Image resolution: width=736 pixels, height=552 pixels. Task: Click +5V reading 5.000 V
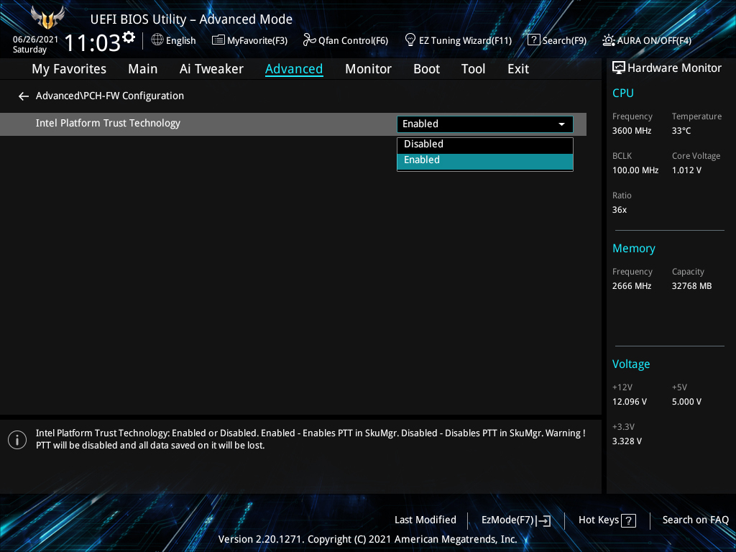pos(686,402)
